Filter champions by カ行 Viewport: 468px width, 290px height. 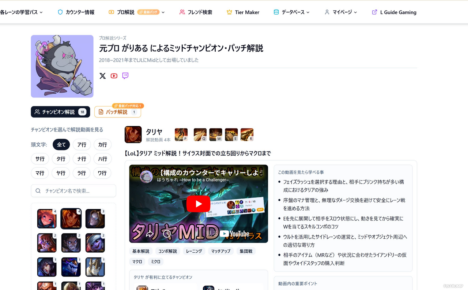click(102, 145)
